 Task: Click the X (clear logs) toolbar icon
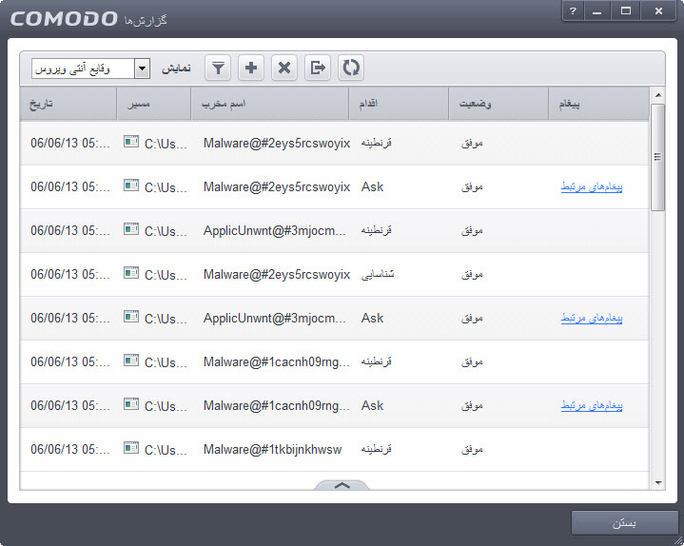284,68
